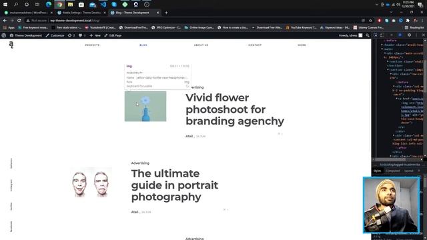Click New in the admin bar

[95, 35]
